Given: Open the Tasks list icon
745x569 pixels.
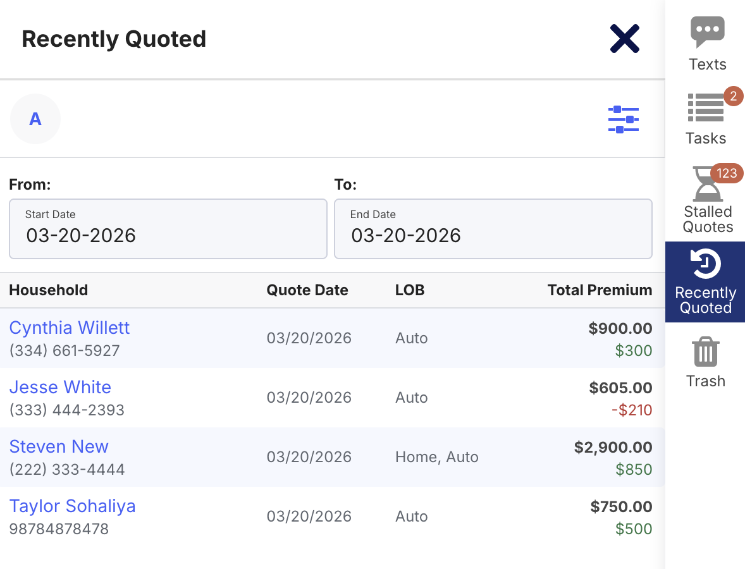Looking at the screenshot, I should [x=705, y=108].
